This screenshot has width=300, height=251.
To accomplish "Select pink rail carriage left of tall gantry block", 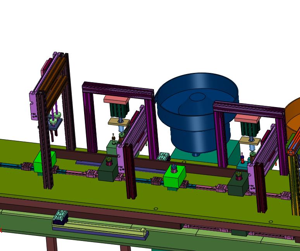I will [27, 166].
